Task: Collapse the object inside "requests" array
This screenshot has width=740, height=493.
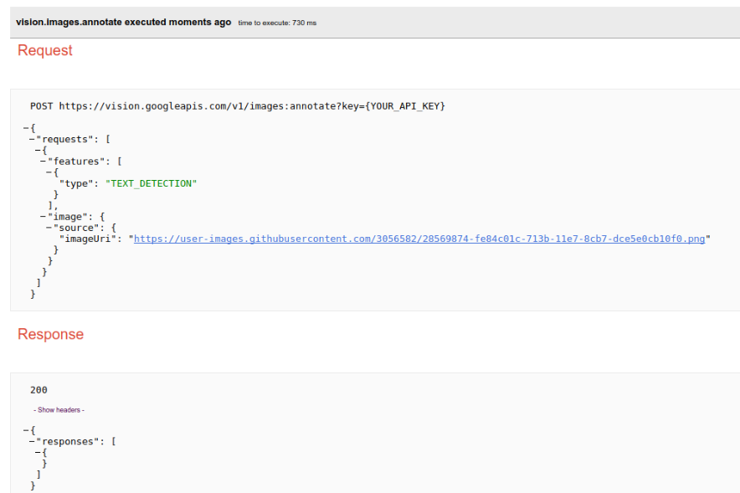Action: pyautogui.click(x=38, y=151)
